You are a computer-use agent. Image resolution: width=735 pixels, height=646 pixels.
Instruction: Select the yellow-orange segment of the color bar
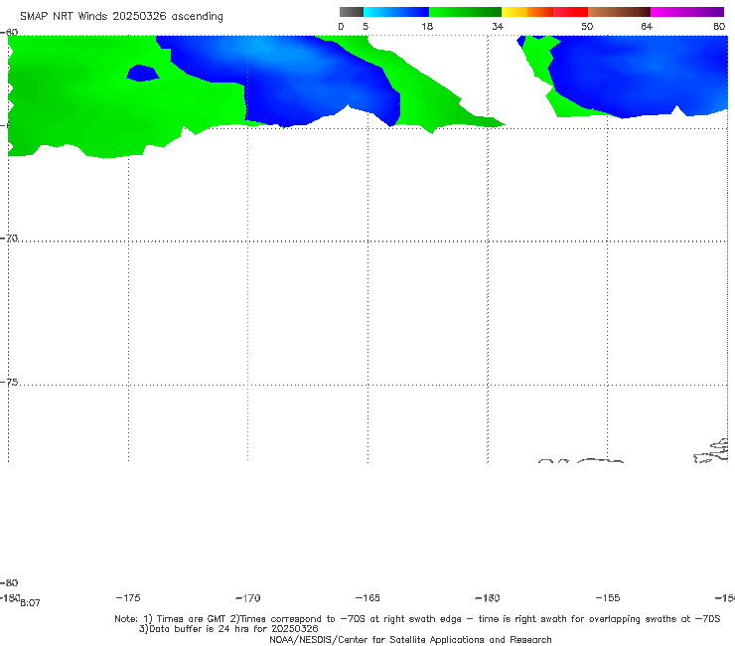pos(527,12)
